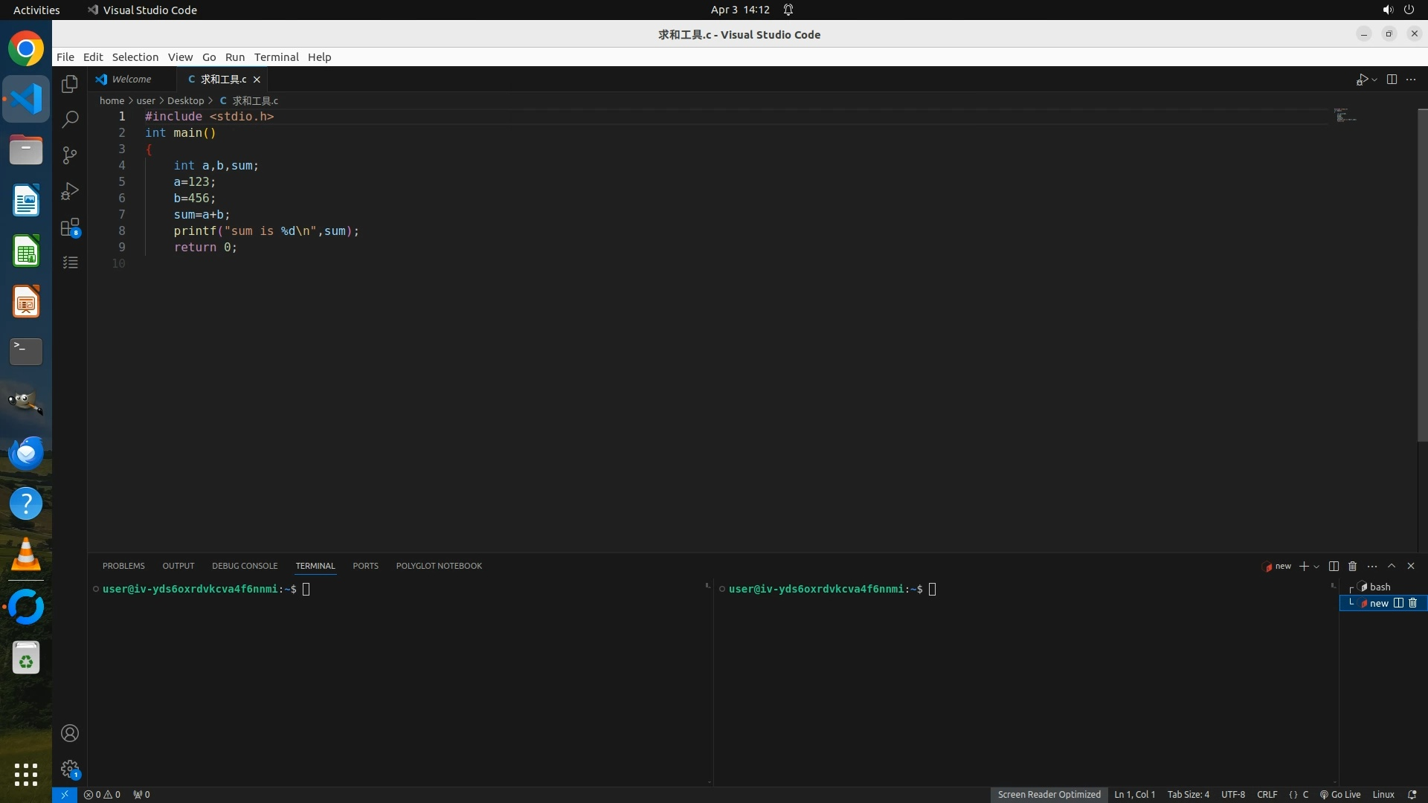Open Run or Debug dropdown arrow
This screenshot has width=1428, height=803.
click(1374, 80)
